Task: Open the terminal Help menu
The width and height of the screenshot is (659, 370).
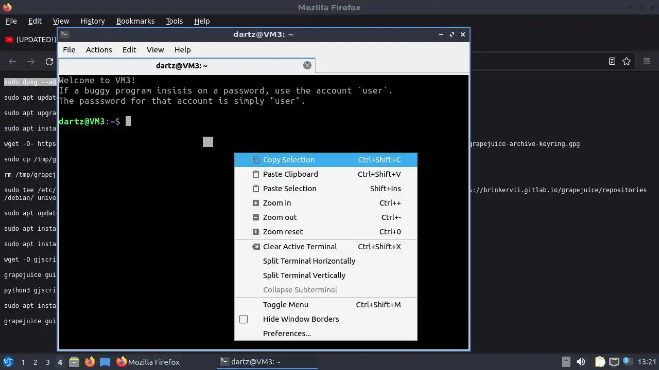Action: [183, 50]
